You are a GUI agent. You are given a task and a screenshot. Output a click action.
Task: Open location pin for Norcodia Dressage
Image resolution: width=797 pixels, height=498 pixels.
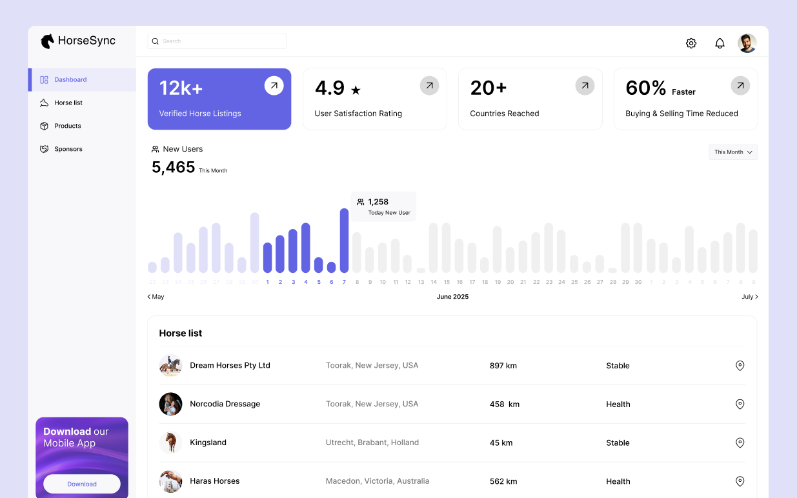point(740,404)
